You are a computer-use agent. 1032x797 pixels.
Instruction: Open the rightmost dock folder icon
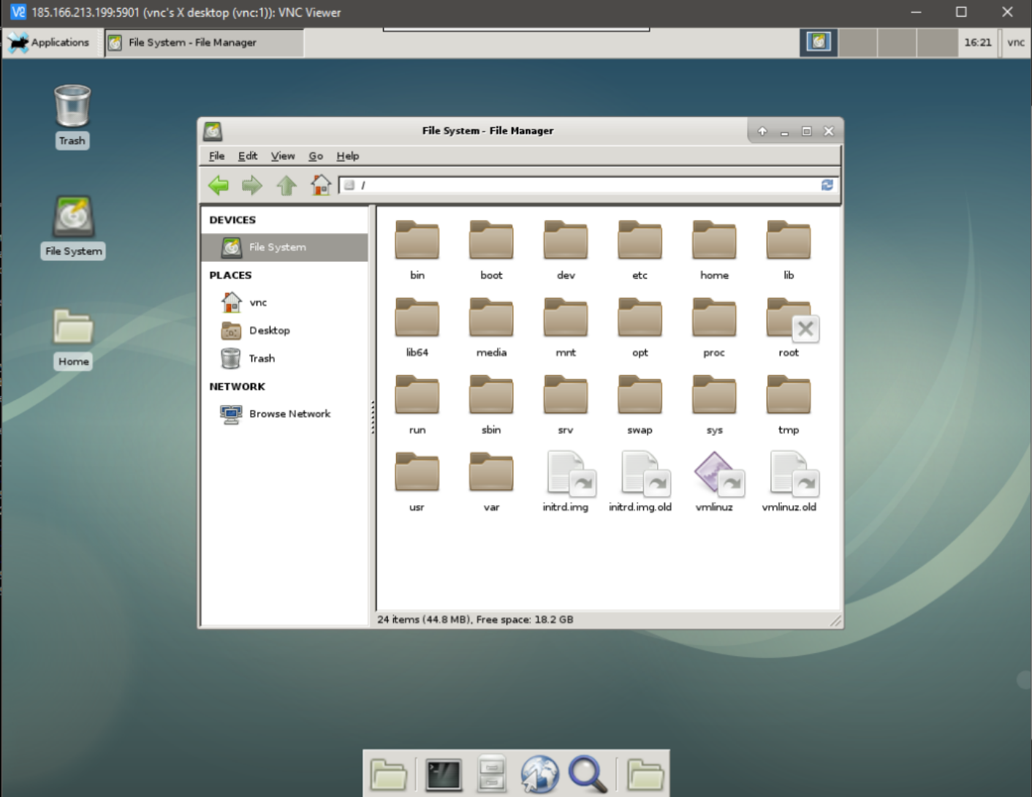(645, 775)
